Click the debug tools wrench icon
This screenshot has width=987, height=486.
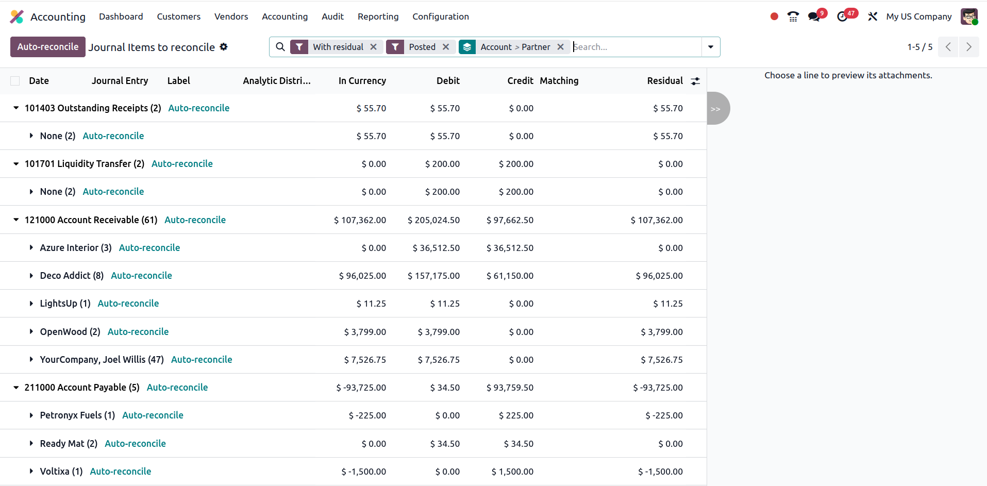(x=872, y=16)
